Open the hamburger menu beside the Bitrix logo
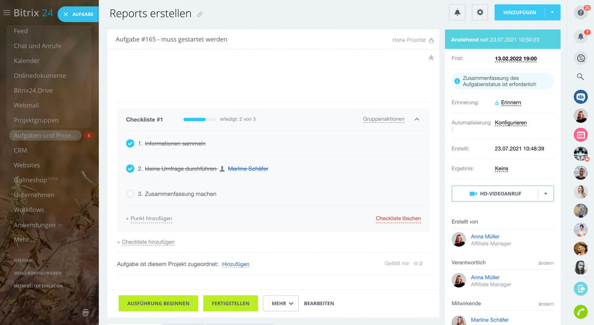Image resolution: width=594 pixels, height=325 pixels. (6, 13)
